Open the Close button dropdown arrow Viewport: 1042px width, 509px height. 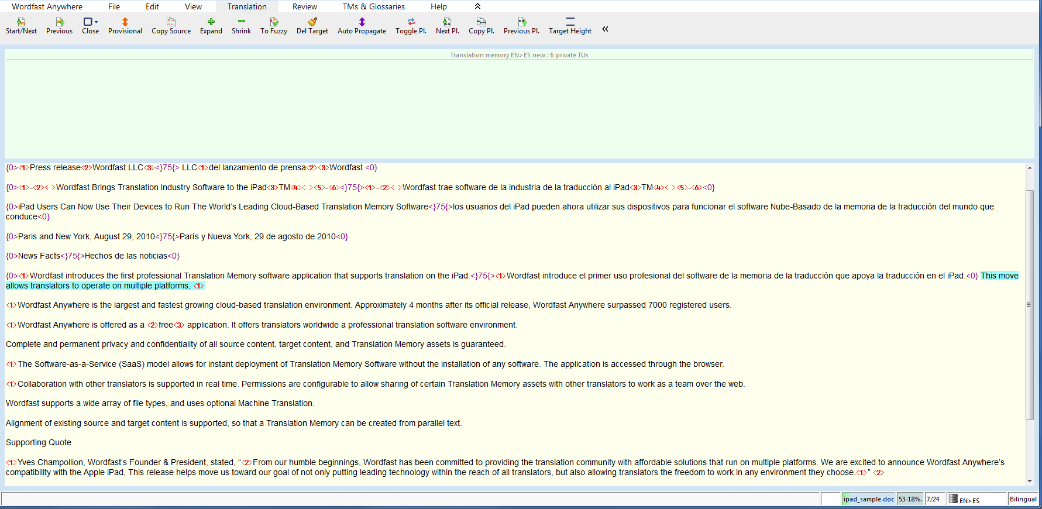tap(97, 22)
